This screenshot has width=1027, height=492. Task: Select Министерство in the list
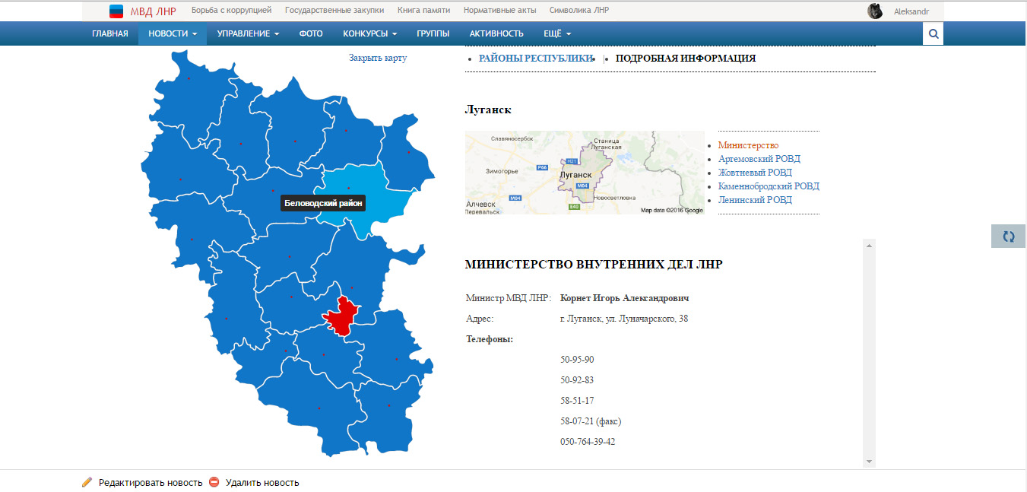click(748, 145)
